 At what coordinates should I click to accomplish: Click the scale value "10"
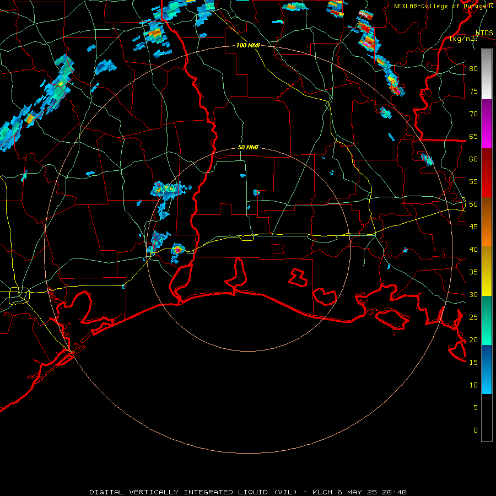473,385
